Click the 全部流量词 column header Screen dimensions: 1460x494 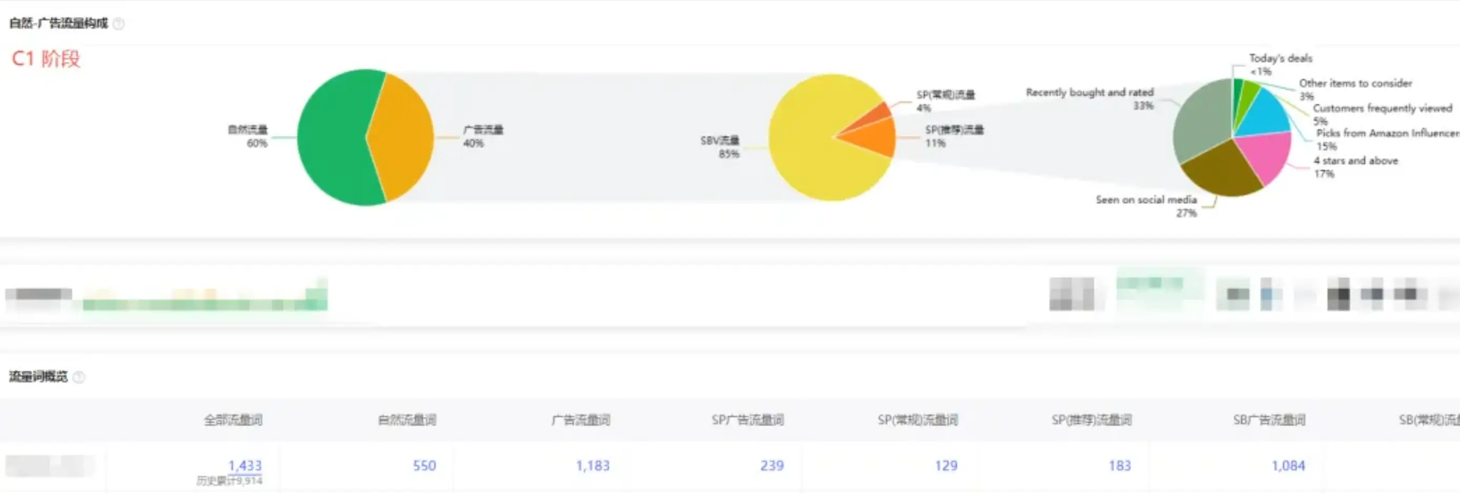tap(233, 420)
